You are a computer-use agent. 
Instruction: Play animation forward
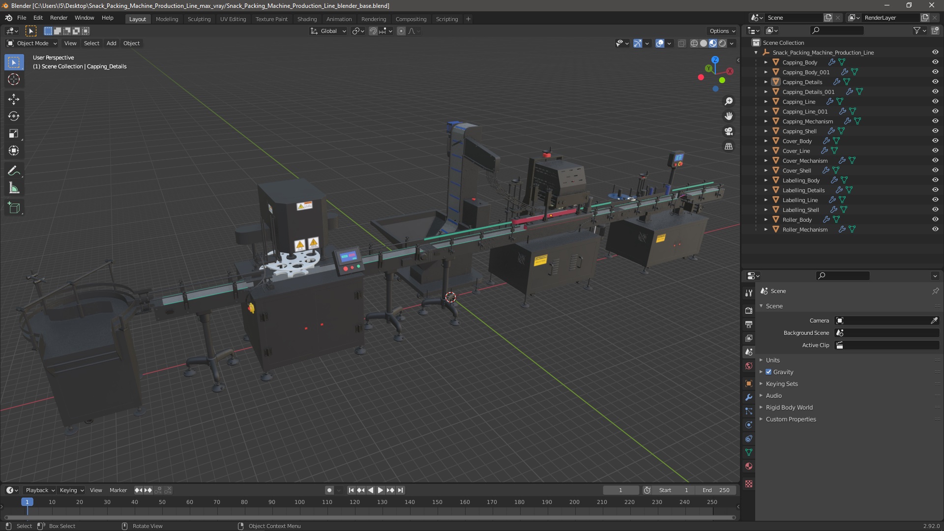pyautogui.click(x=381, y=490)
